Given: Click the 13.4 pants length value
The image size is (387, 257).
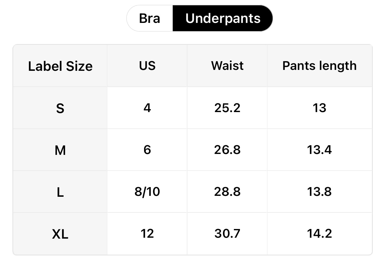Looking at the screenshot, I should [x=319, y=150].
